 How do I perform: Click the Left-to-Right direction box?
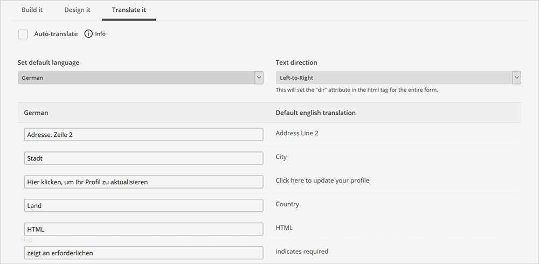[x=394, y=78]
